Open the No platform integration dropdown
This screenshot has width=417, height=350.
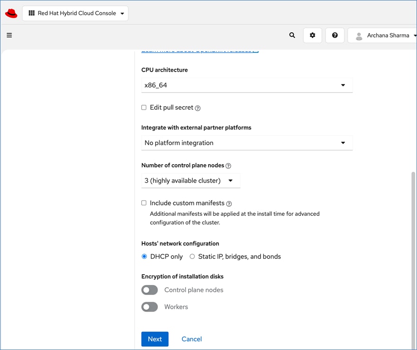tap(247, 143)
